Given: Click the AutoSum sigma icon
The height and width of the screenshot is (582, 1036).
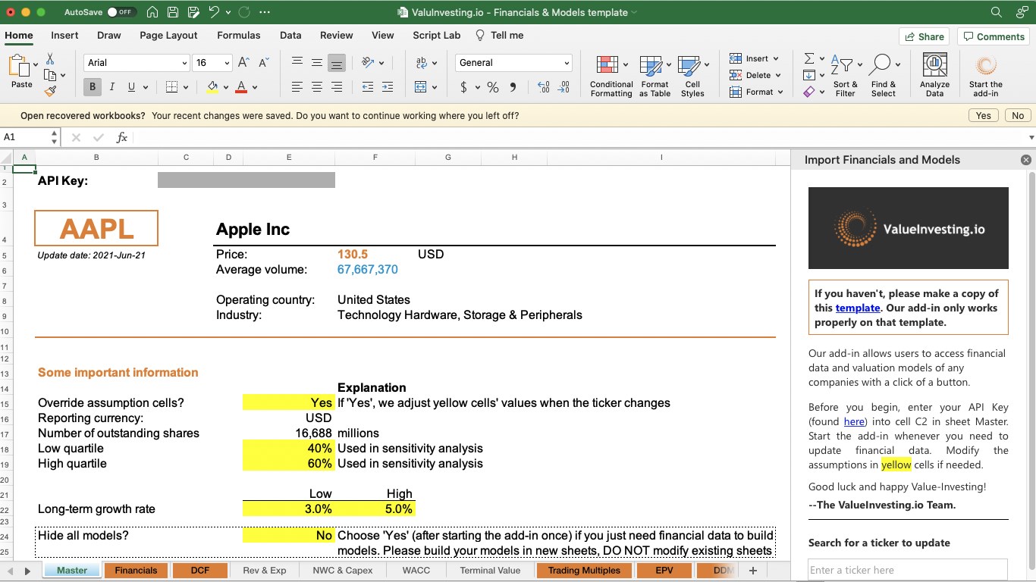Looking at the screenshot, I should 809,58.
